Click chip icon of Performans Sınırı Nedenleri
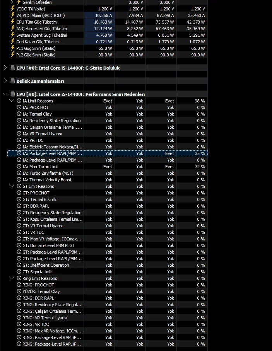272x351 pixels. [x=13, y=94]
